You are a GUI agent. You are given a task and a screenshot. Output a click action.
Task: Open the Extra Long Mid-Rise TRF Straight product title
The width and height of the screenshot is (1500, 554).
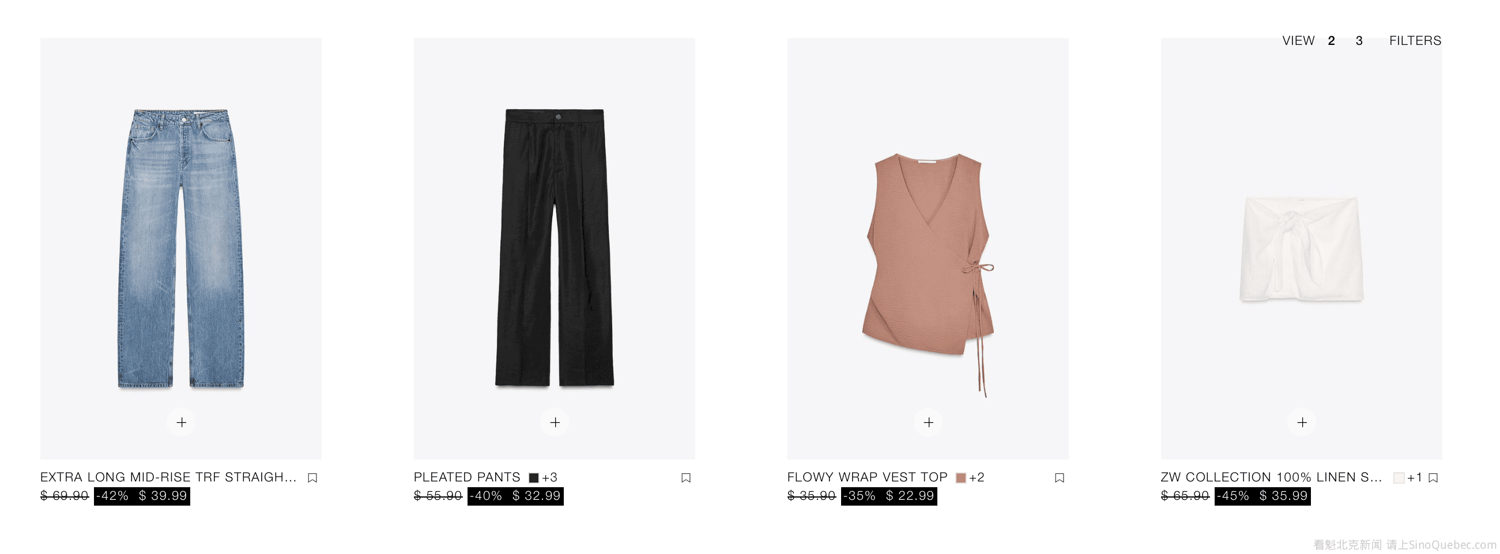[168, 477]
